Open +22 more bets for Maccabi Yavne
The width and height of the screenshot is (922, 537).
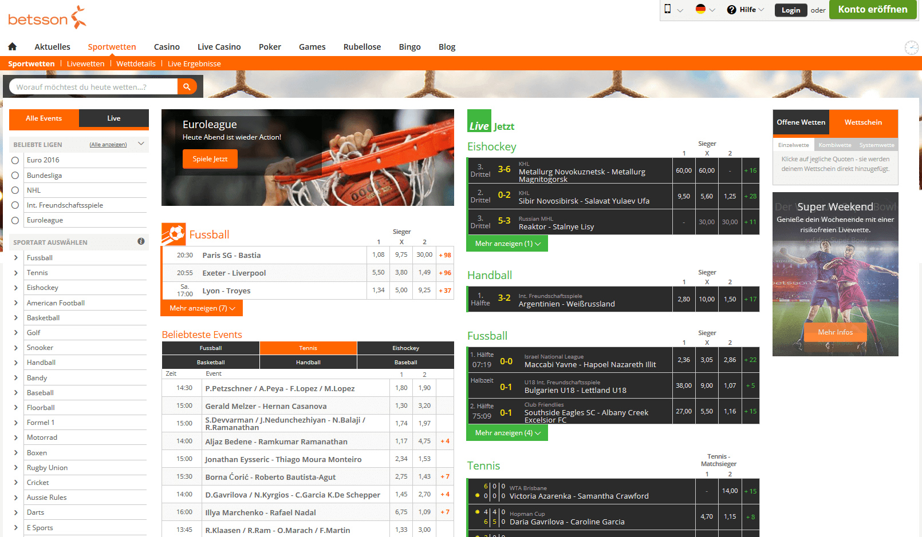[x=750, y=360]
